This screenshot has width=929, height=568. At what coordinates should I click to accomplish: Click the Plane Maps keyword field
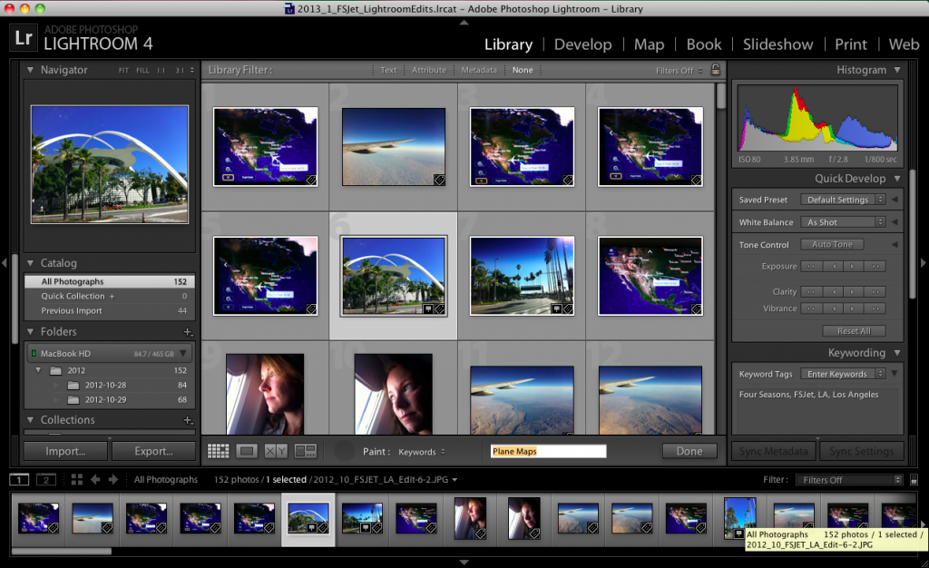548,451
